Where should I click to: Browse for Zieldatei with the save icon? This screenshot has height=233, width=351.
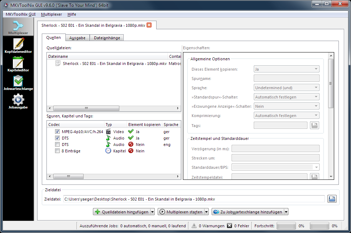pyautogui.click(x=332, y=199)
